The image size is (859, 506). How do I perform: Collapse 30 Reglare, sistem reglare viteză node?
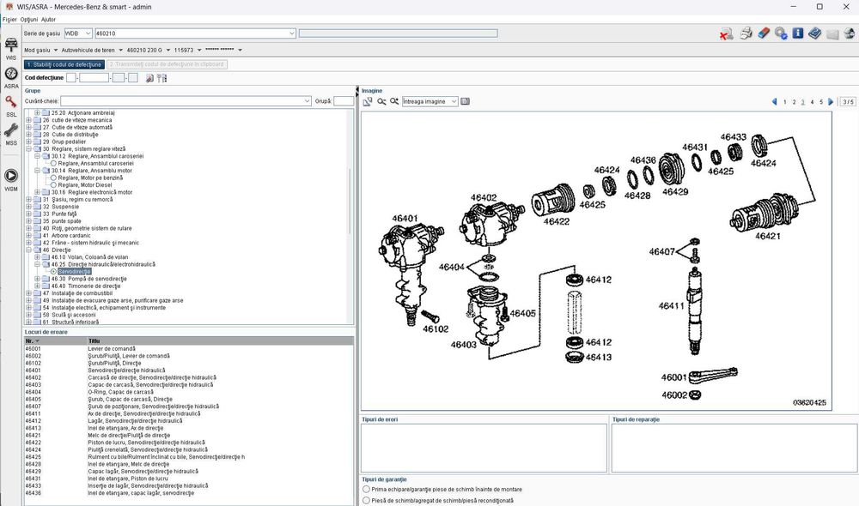point(28,148)
